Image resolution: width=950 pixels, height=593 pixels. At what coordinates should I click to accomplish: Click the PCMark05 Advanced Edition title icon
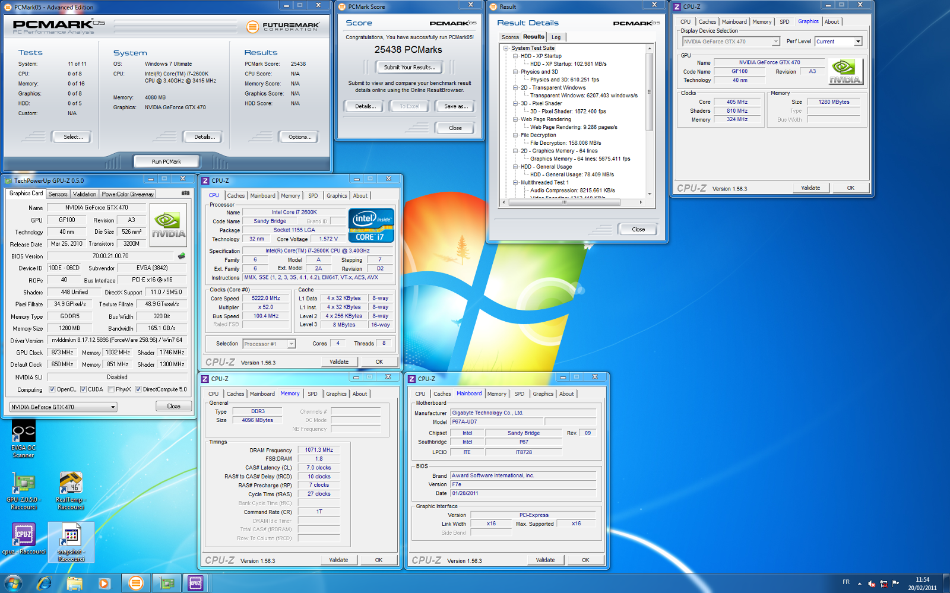[x=8, y=7]
